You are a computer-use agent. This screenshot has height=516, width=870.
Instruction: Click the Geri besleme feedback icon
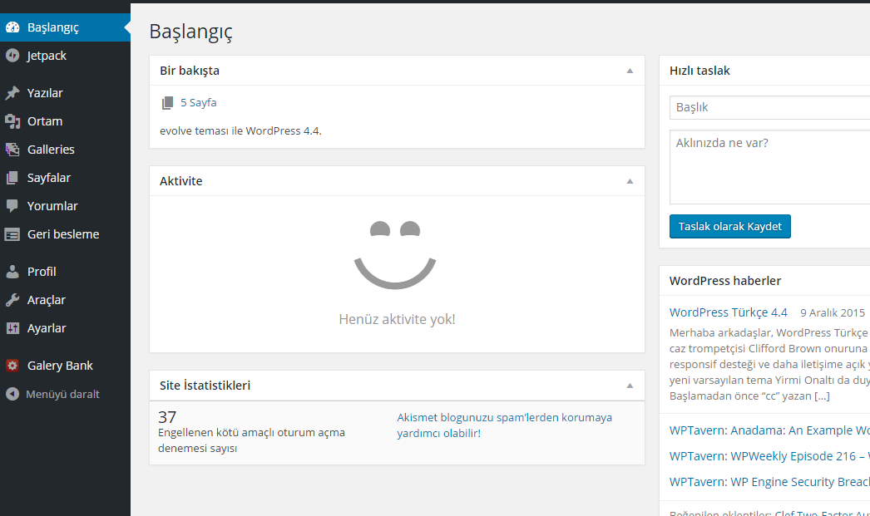12,233
